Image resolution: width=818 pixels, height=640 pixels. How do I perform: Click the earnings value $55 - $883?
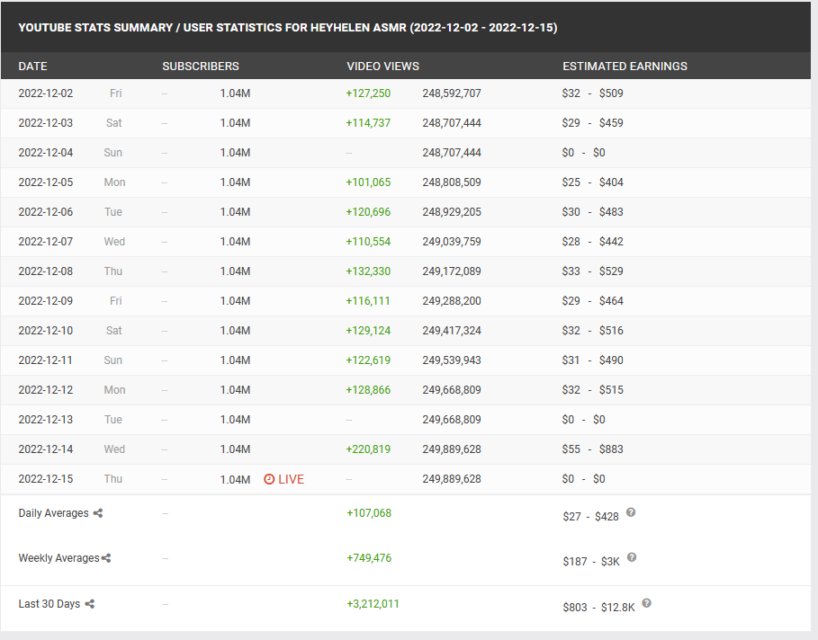593,449
